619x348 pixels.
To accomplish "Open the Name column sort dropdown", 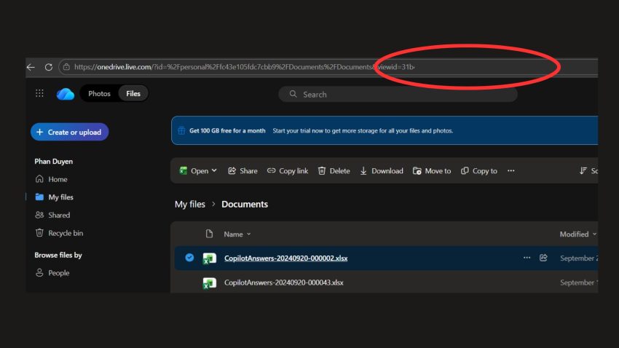I will point(249,234).
